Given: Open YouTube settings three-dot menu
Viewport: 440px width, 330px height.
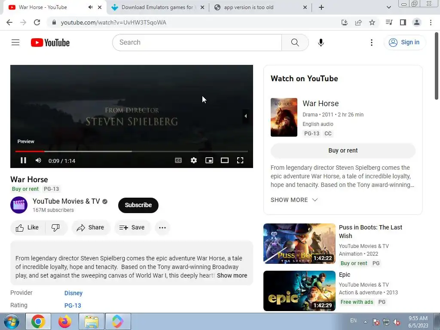Looking at the screenshot, I should [x=372, y=43].
